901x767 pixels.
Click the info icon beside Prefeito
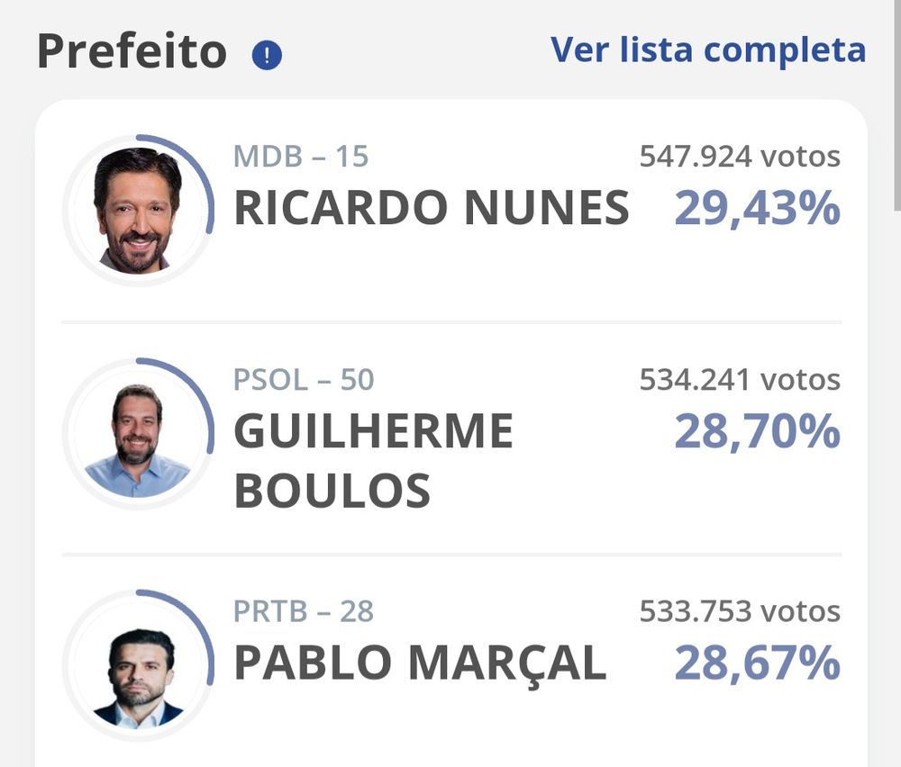coord(267,56)
